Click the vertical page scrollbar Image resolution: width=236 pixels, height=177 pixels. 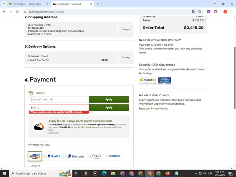[x=235, y=78]
